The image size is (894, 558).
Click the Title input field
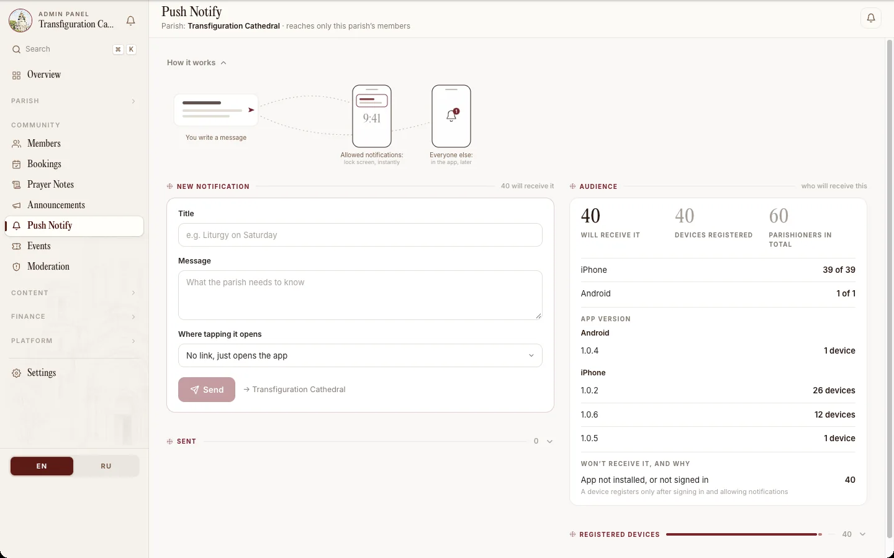coord(360,235)
